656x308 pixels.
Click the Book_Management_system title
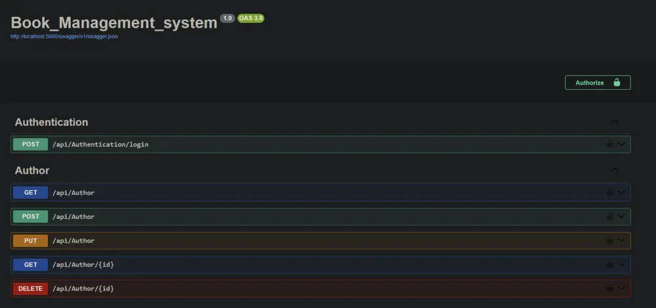[x=113, y=23]
